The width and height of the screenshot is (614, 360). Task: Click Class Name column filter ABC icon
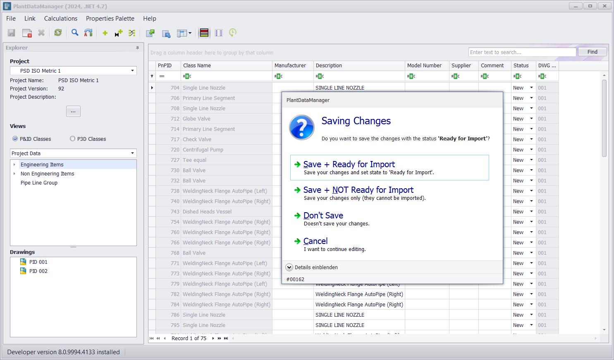pyautogui.click(x=187, y=76)
